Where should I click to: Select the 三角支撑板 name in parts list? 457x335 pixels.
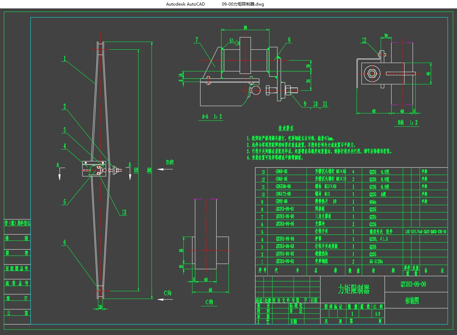click(323, 216)
